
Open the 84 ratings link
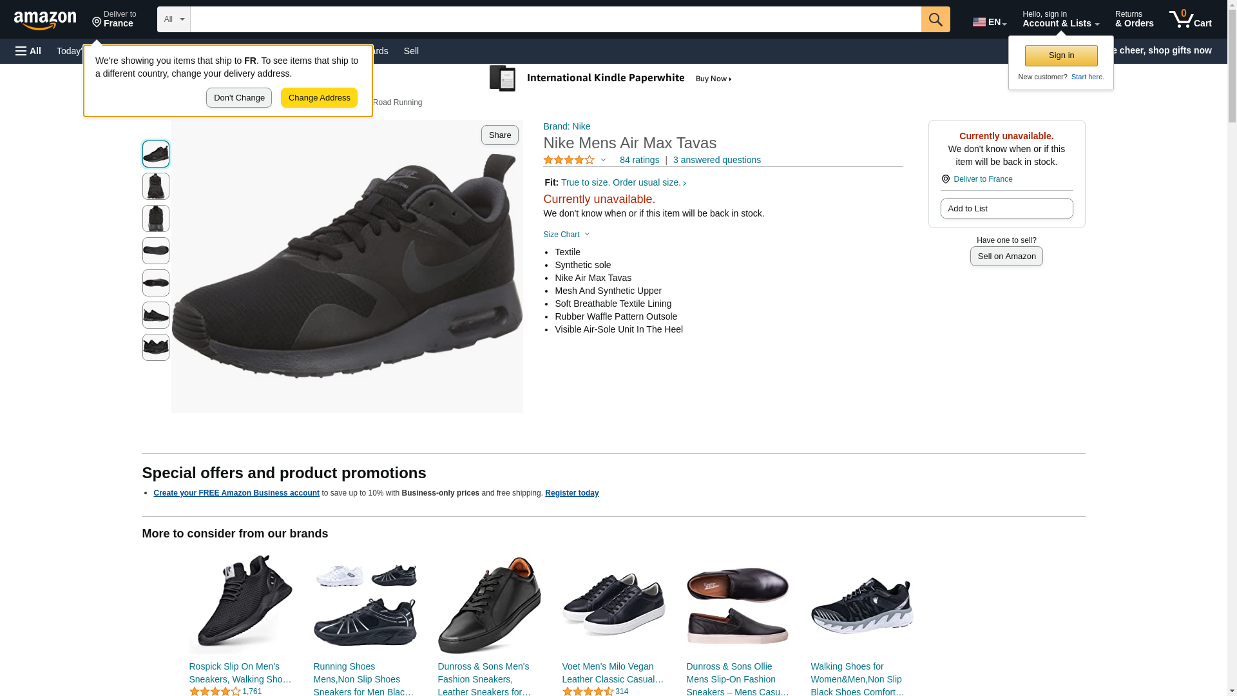click(639, 160)
